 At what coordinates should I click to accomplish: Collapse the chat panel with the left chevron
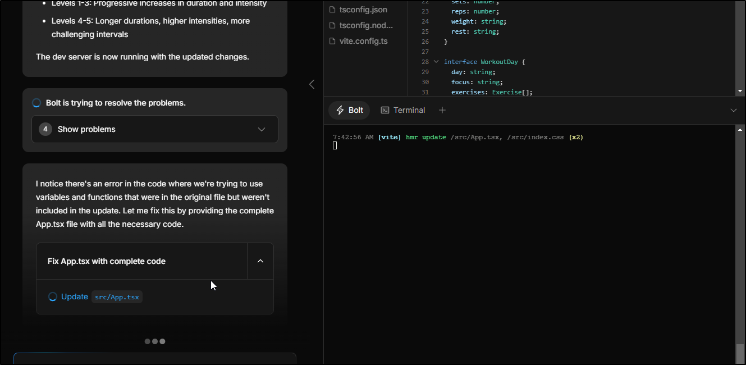312,84
